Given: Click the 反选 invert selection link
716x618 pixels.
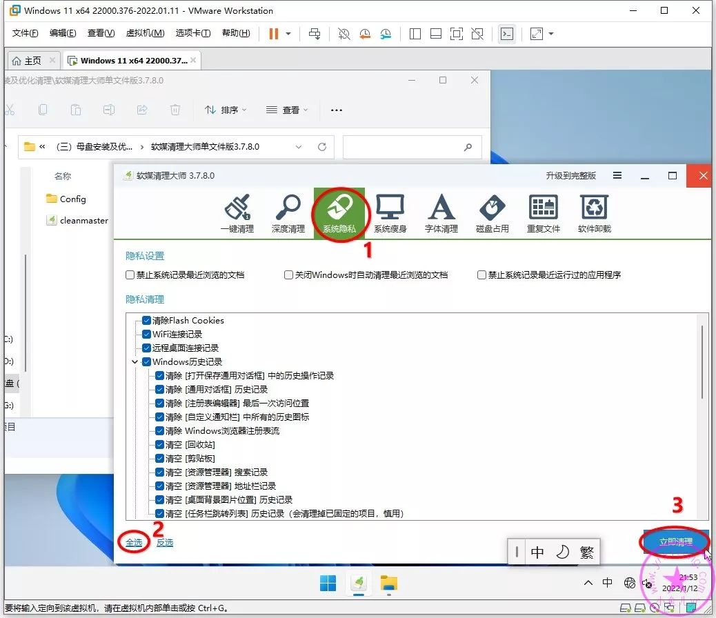Looking at the screenshot, I should 164,543.
